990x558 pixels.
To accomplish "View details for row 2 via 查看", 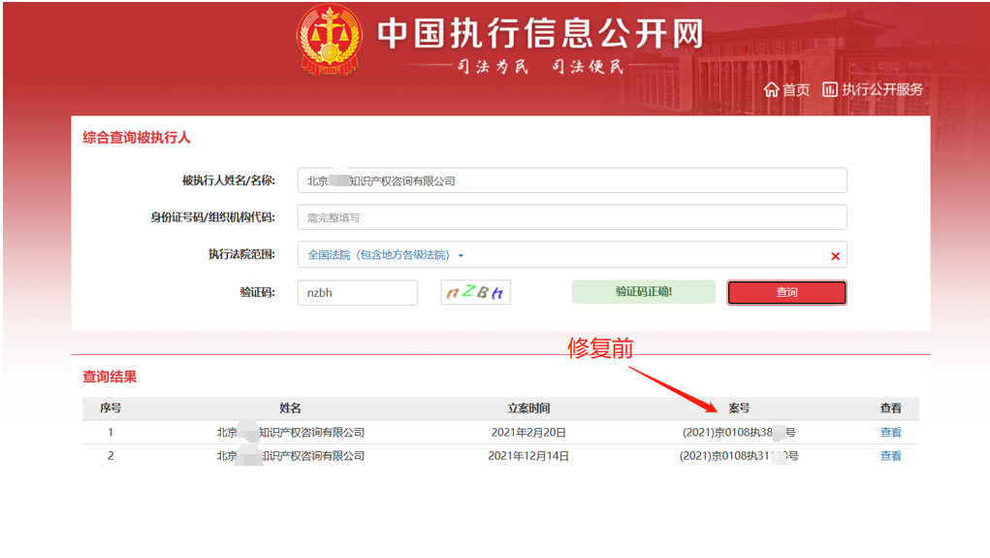I will point(890,456).
